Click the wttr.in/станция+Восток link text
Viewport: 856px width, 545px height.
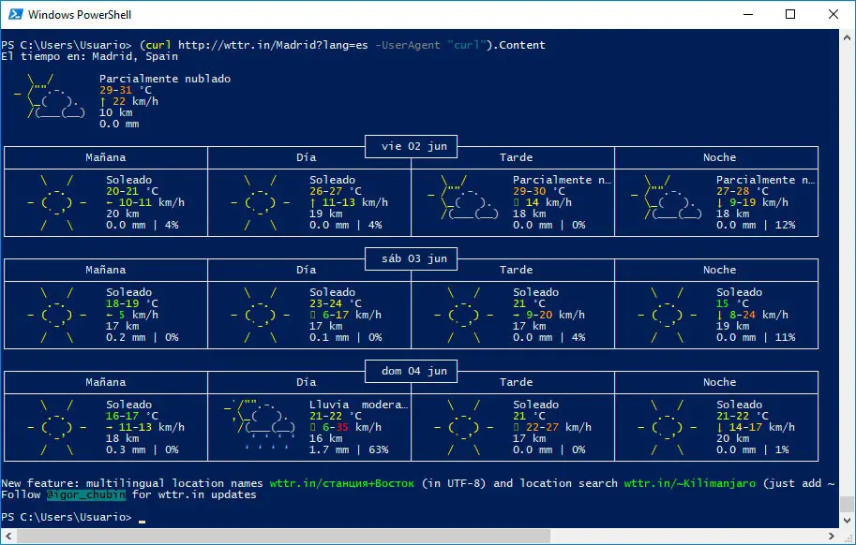[342, 483]
